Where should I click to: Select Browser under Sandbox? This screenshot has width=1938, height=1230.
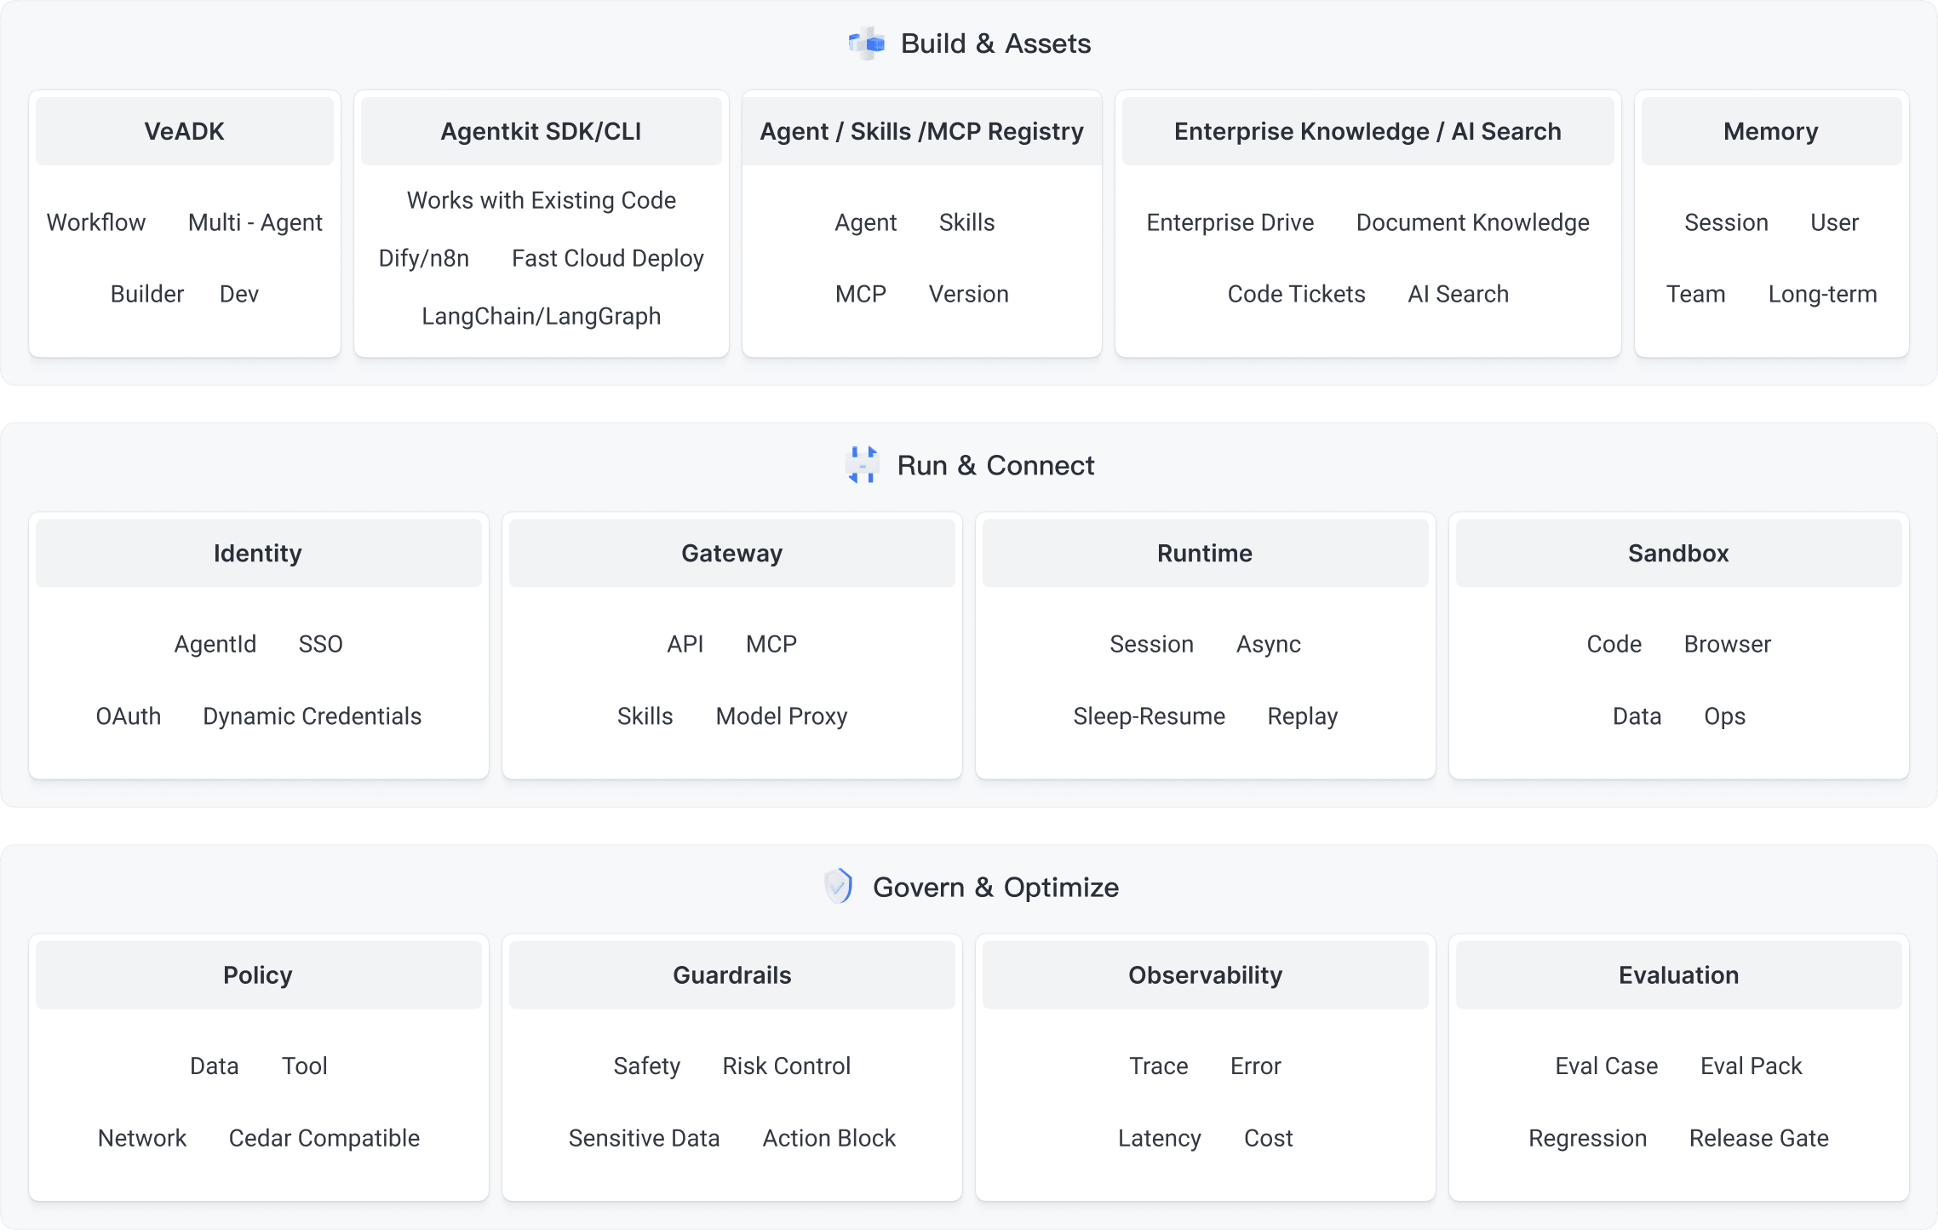(x=1728, y=644)
